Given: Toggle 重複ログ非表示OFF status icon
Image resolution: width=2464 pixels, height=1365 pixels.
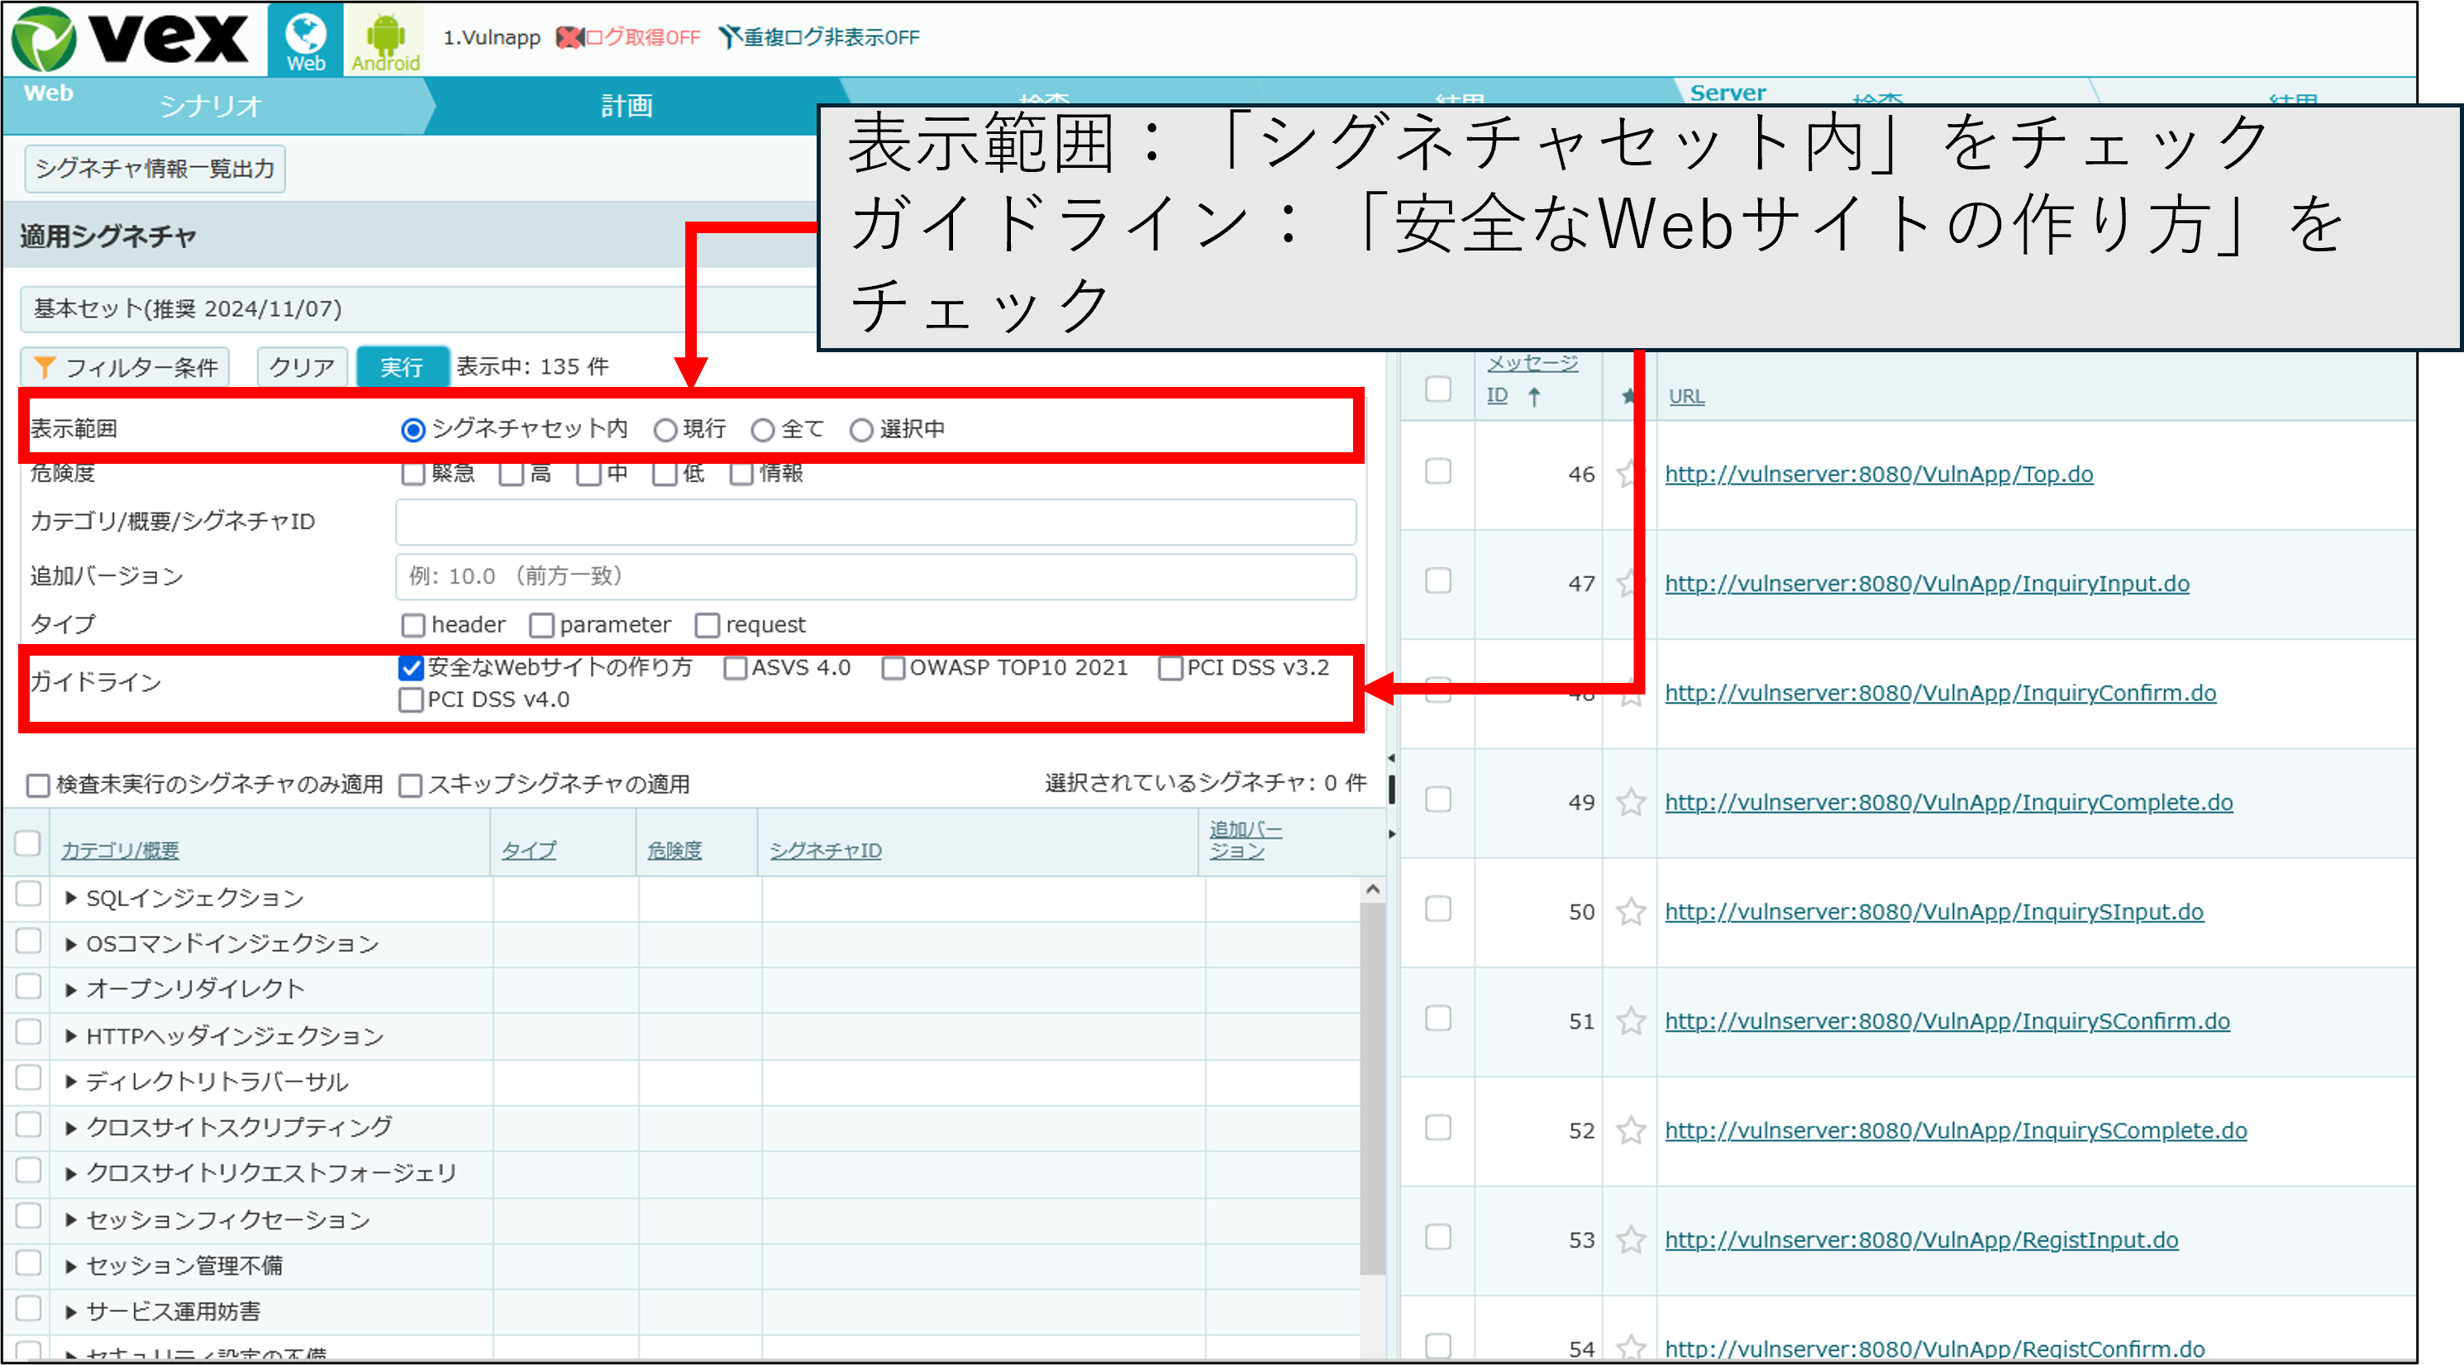Looking at the screenshot, I should pyautogui.click(x=731, y=37).
